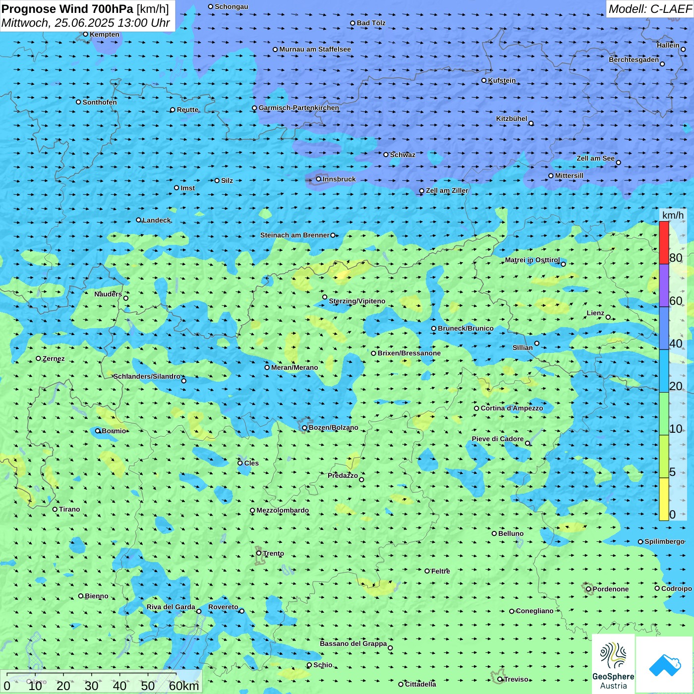Screen dimensions: 694x694
Task: Click the Nauders city marker
Action: click(126, 298)
